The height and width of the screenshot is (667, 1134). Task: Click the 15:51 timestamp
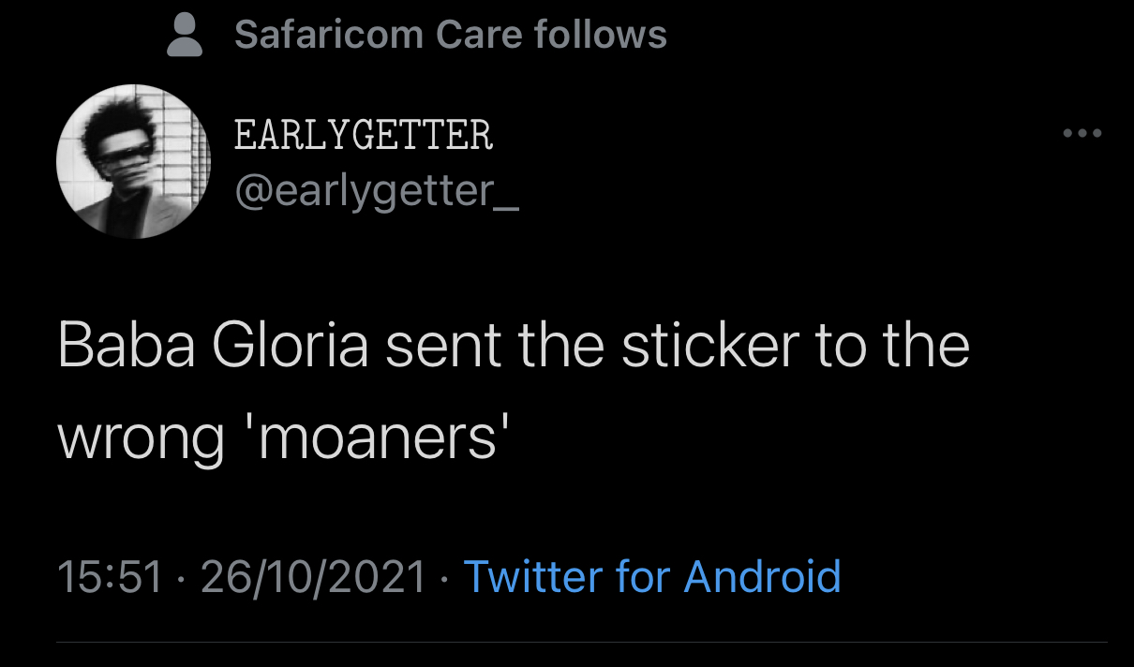(x=112, y=576)
